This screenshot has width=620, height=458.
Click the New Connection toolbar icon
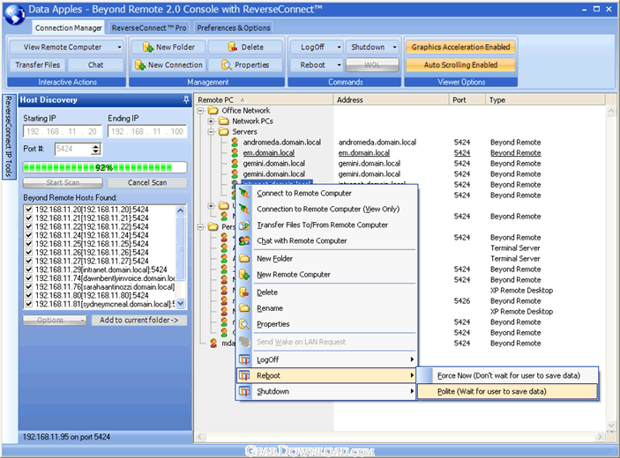[140, 65]
